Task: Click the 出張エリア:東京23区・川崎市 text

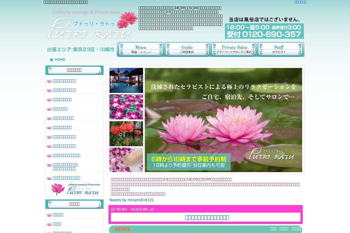Action: point(81,50)
